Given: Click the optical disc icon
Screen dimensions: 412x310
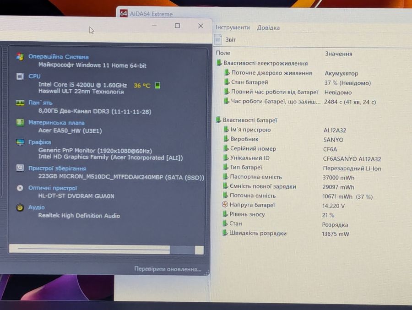Looking at the screenshot, I should 20,188.
